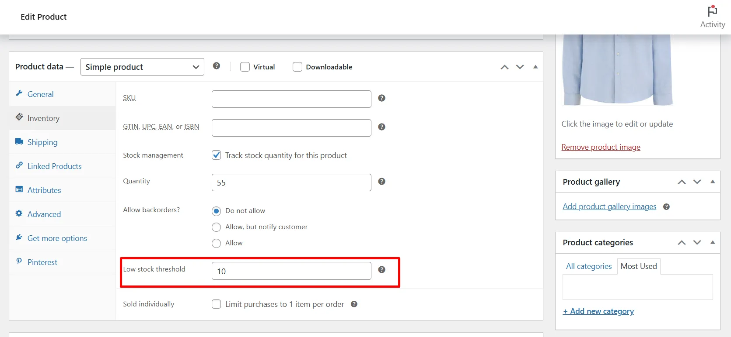Click the Shipping truck icon
Screen dimensions: 731x337
(x=19, y=141)
